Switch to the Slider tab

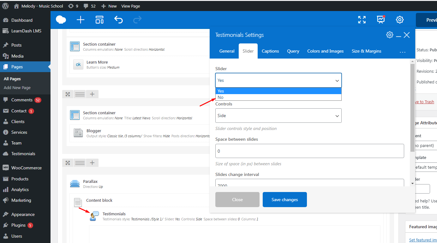[248, 51]
